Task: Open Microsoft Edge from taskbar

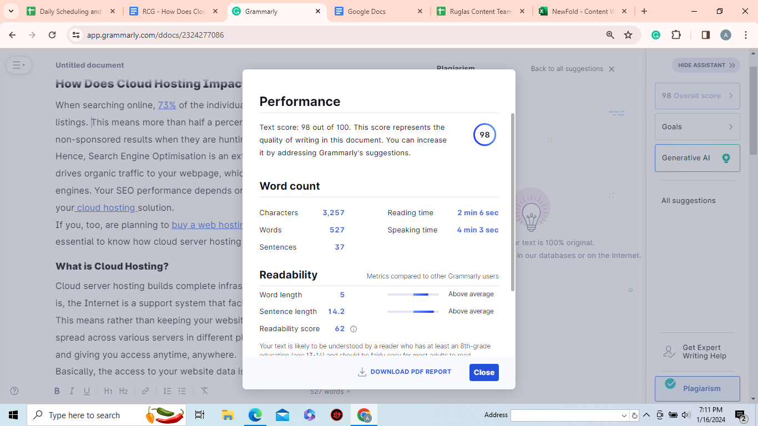Action: pyautogui.click(x=255, y=415)
